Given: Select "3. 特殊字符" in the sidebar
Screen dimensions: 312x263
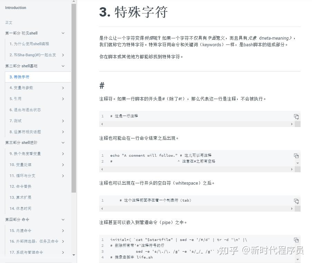Looking at the screenshot, I should [19, 77].
